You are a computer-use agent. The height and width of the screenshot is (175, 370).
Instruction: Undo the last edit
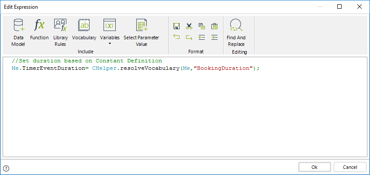[176, 38]
